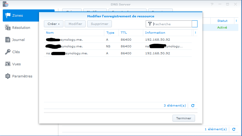Sort records by Type column
The height and width of the screenshot is (136, 242).
(x=111, y=32)
